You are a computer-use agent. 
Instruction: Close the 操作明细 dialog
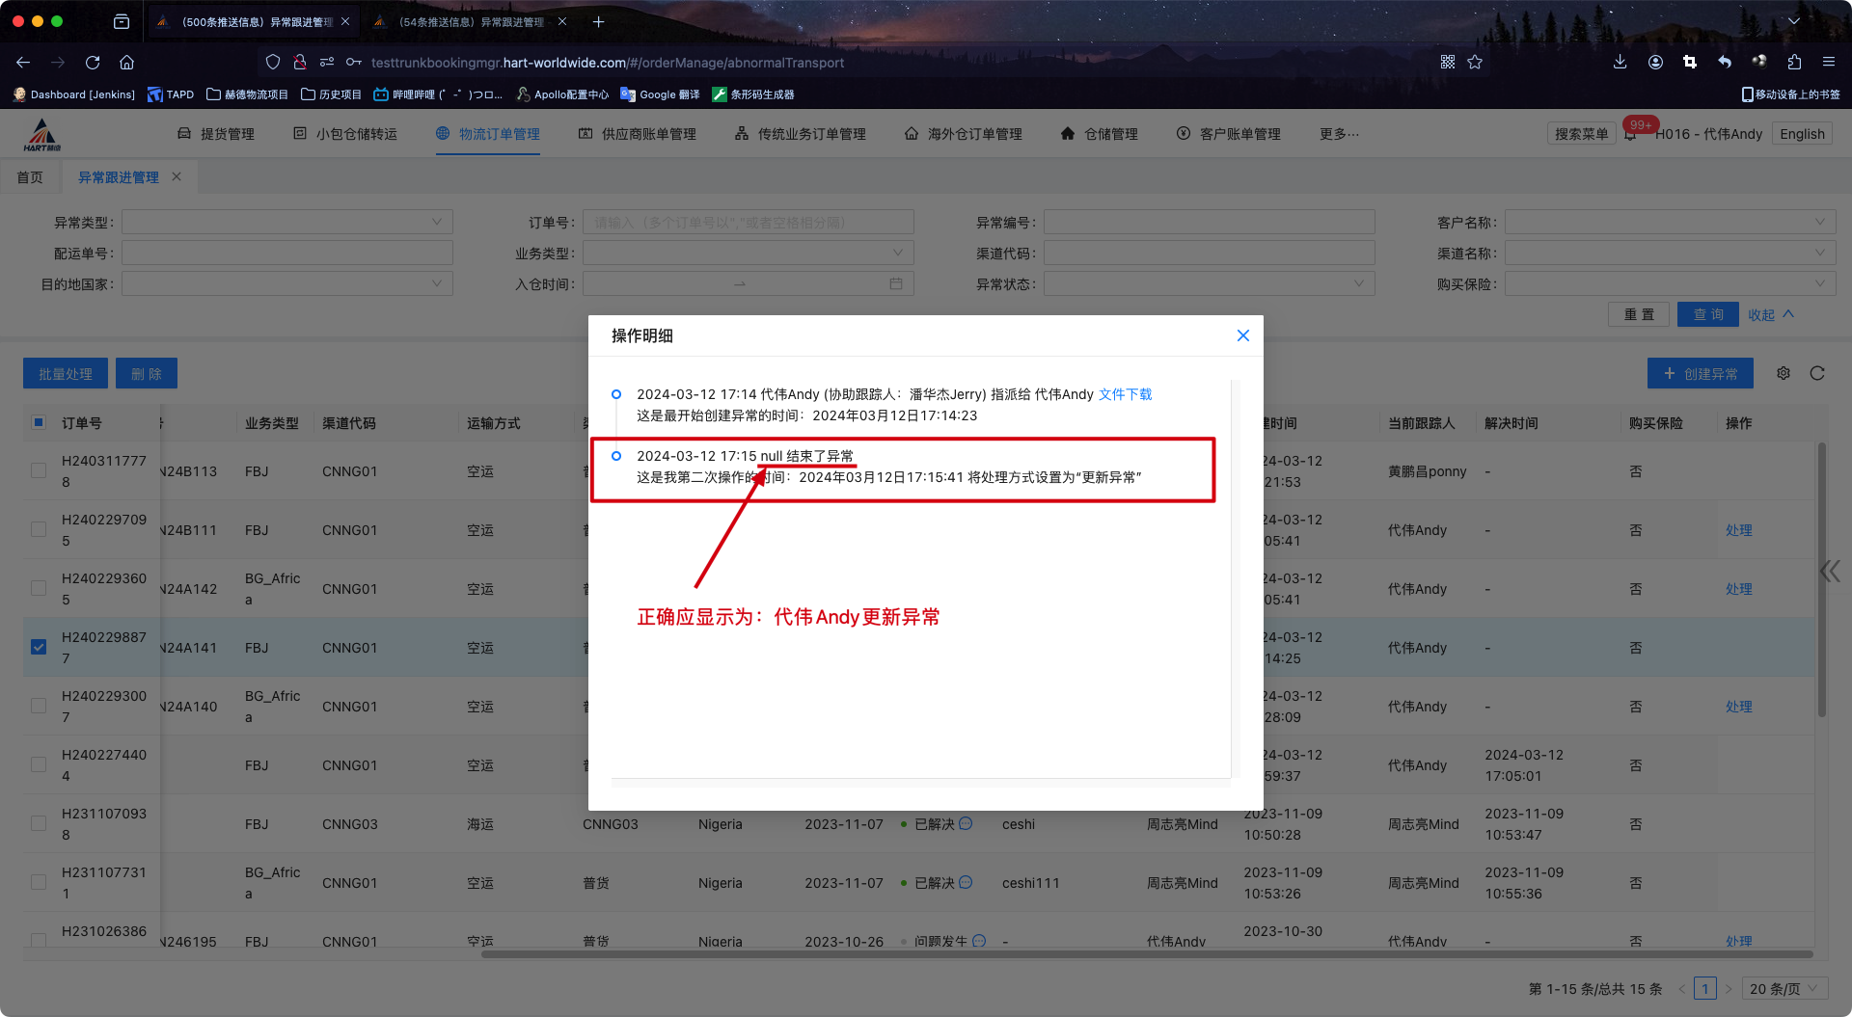coord(1242,335)
